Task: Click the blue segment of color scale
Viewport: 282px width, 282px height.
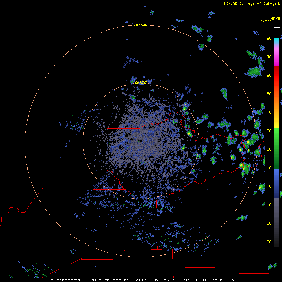Action: click(277, 183)
